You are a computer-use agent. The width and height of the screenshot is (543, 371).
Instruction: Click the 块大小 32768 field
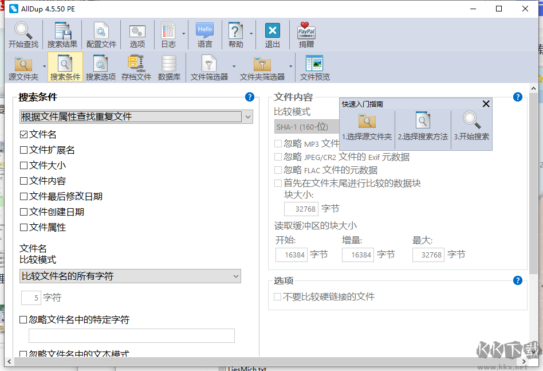point(301,209)
